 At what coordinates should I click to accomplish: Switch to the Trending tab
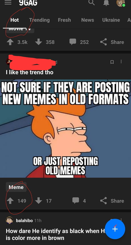tap(39, 20)
